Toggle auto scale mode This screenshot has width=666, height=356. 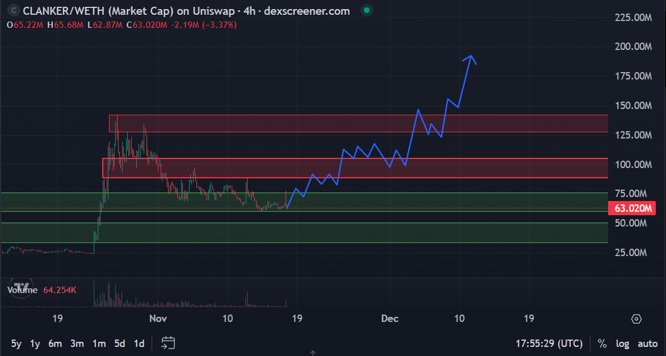coord(647,344)
